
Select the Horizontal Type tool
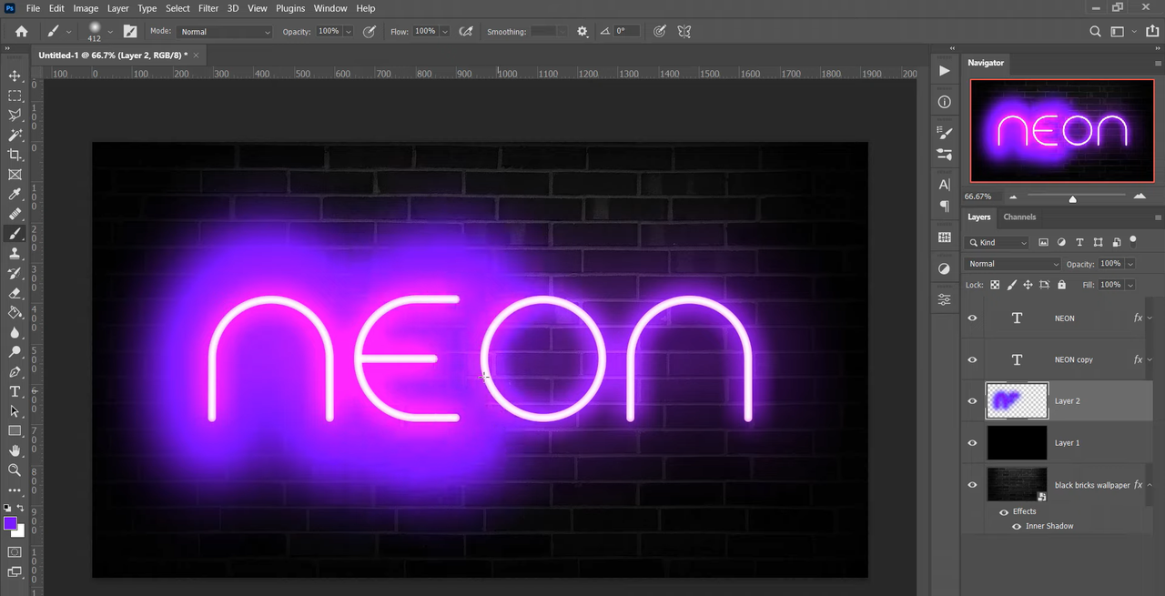coord(15,391)
